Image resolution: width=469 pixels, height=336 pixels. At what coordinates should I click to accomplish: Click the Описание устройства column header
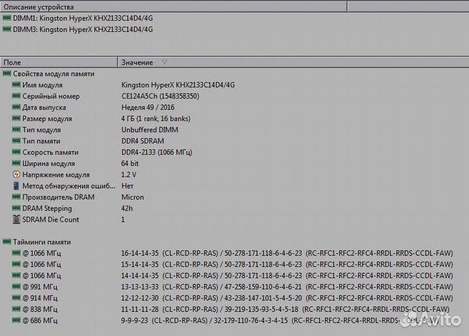click(x=173, y=7)
